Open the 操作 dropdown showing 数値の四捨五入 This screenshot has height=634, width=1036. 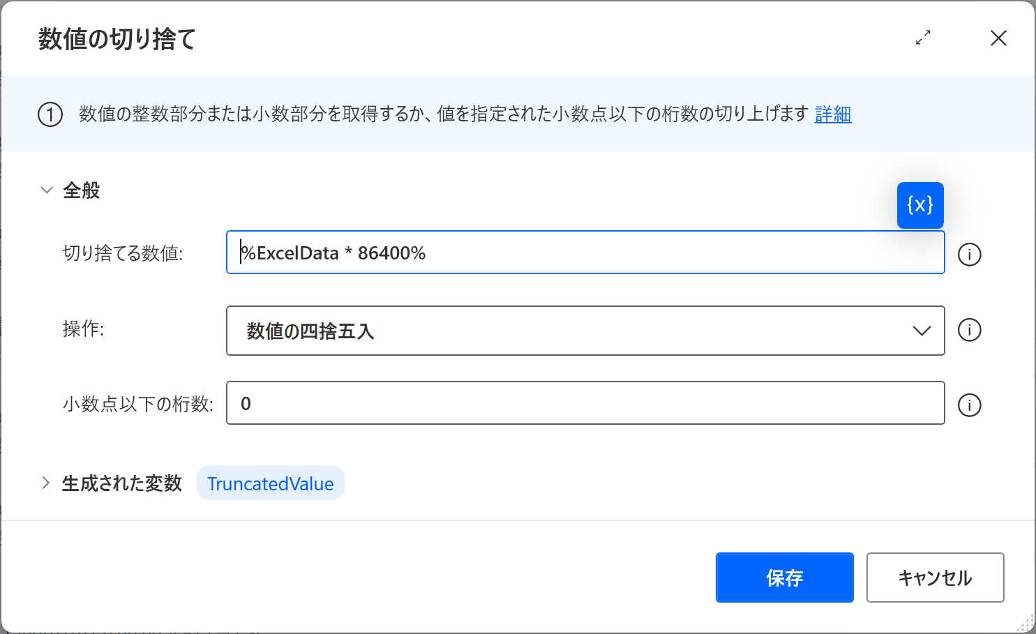[585, 331]
